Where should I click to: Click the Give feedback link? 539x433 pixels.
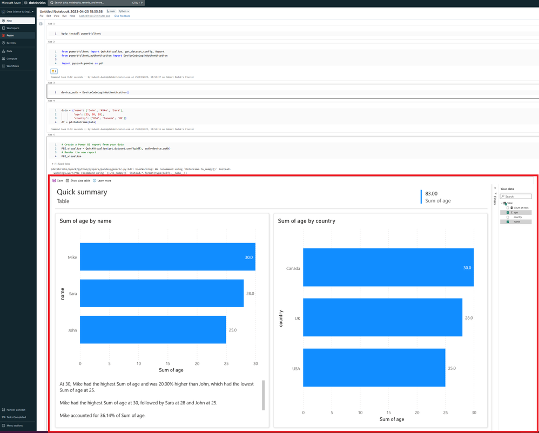(122, 16)
